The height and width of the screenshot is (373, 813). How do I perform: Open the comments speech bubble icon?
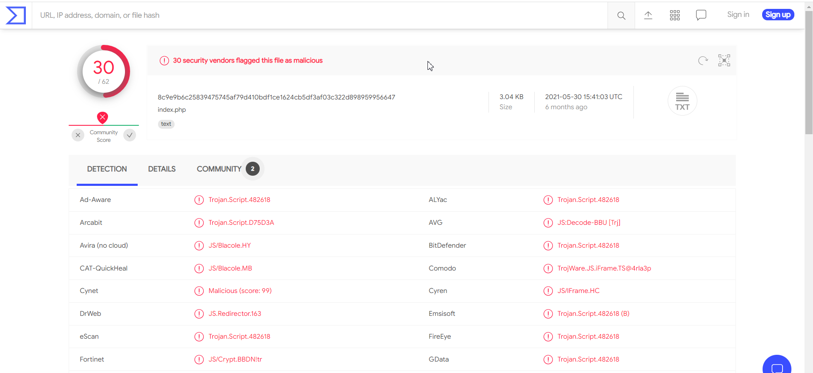point(701,15)
